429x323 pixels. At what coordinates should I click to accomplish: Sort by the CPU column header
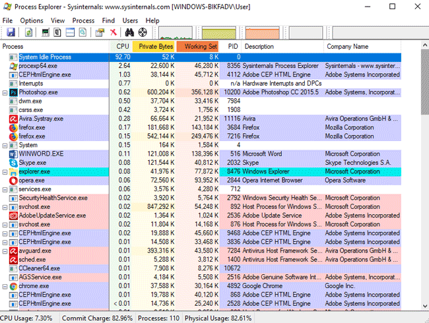(x=122, y=47)
